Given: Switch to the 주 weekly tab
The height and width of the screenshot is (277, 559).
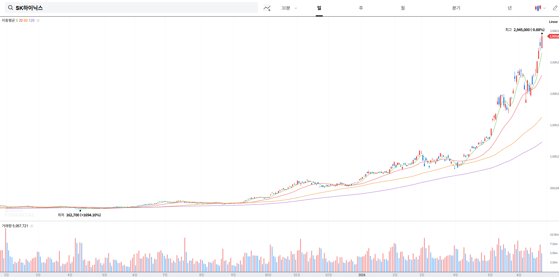Looking at the screenshot, I should [361, 8].
